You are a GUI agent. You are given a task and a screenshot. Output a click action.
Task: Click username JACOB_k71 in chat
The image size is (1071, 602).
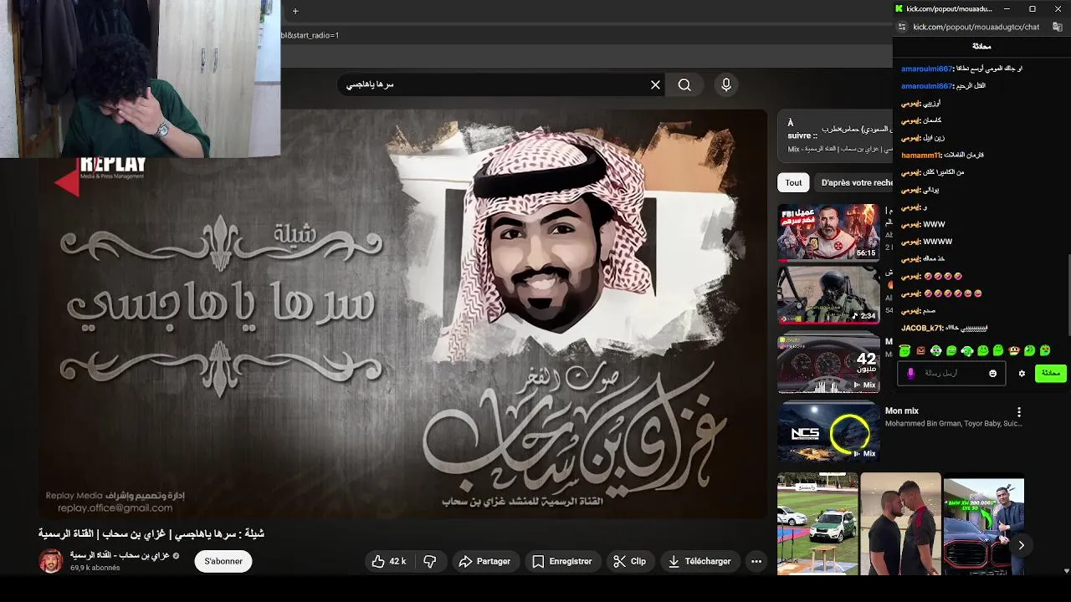(921, 328)
